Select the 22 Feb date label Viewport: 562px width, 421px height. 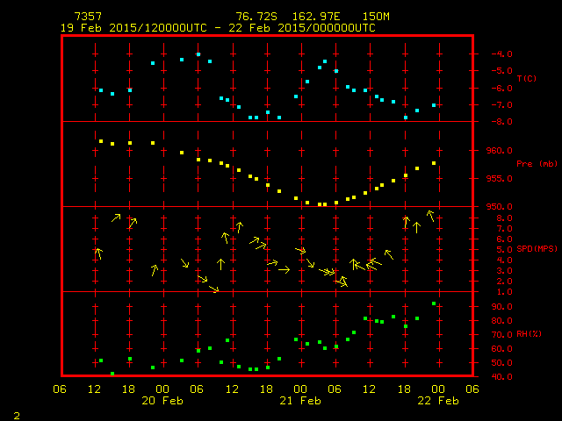pyautogui.click(x=436, y=400)
